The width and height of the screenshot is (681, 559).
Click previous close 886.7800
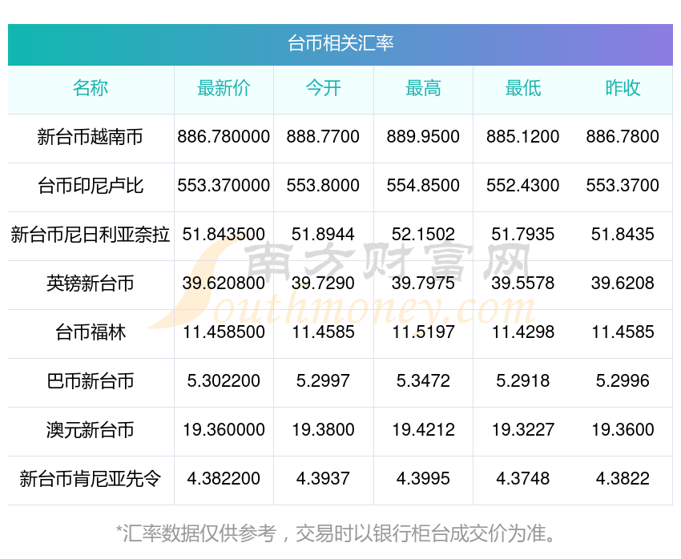(623, 137)
